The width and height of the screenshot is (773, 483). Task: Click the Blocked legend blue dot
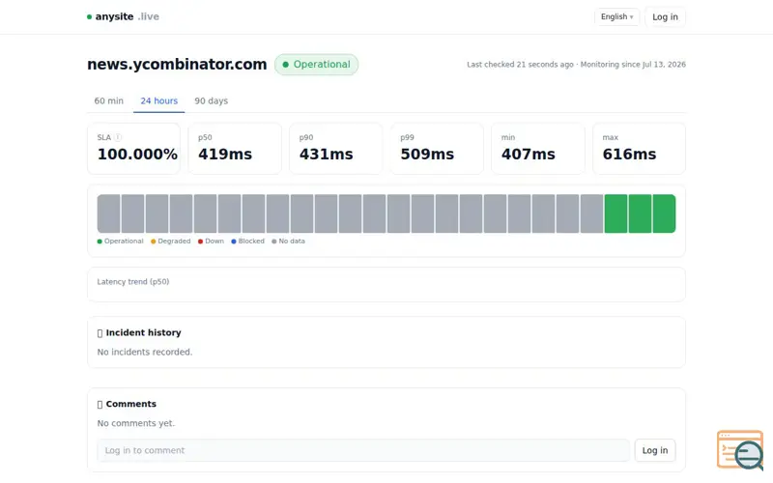[234, 241]
